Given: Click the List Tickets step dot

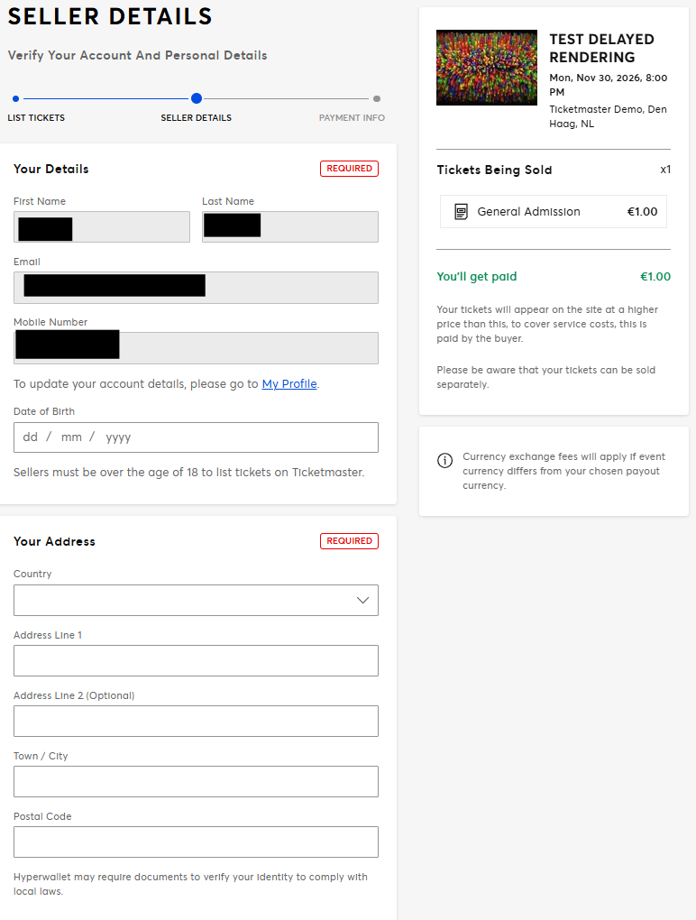Looking at the screenshot, I should 15,98.
